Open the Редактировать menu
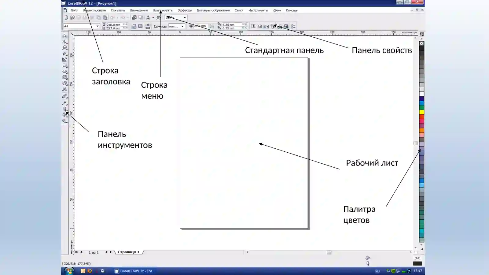 point(95,10)
